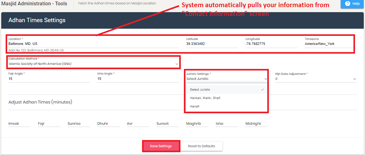Click the 'Add No. 123, Baltimore' address text
This screenshot has width=365, height=155.
pyautogui.click(x=36, y=50)
